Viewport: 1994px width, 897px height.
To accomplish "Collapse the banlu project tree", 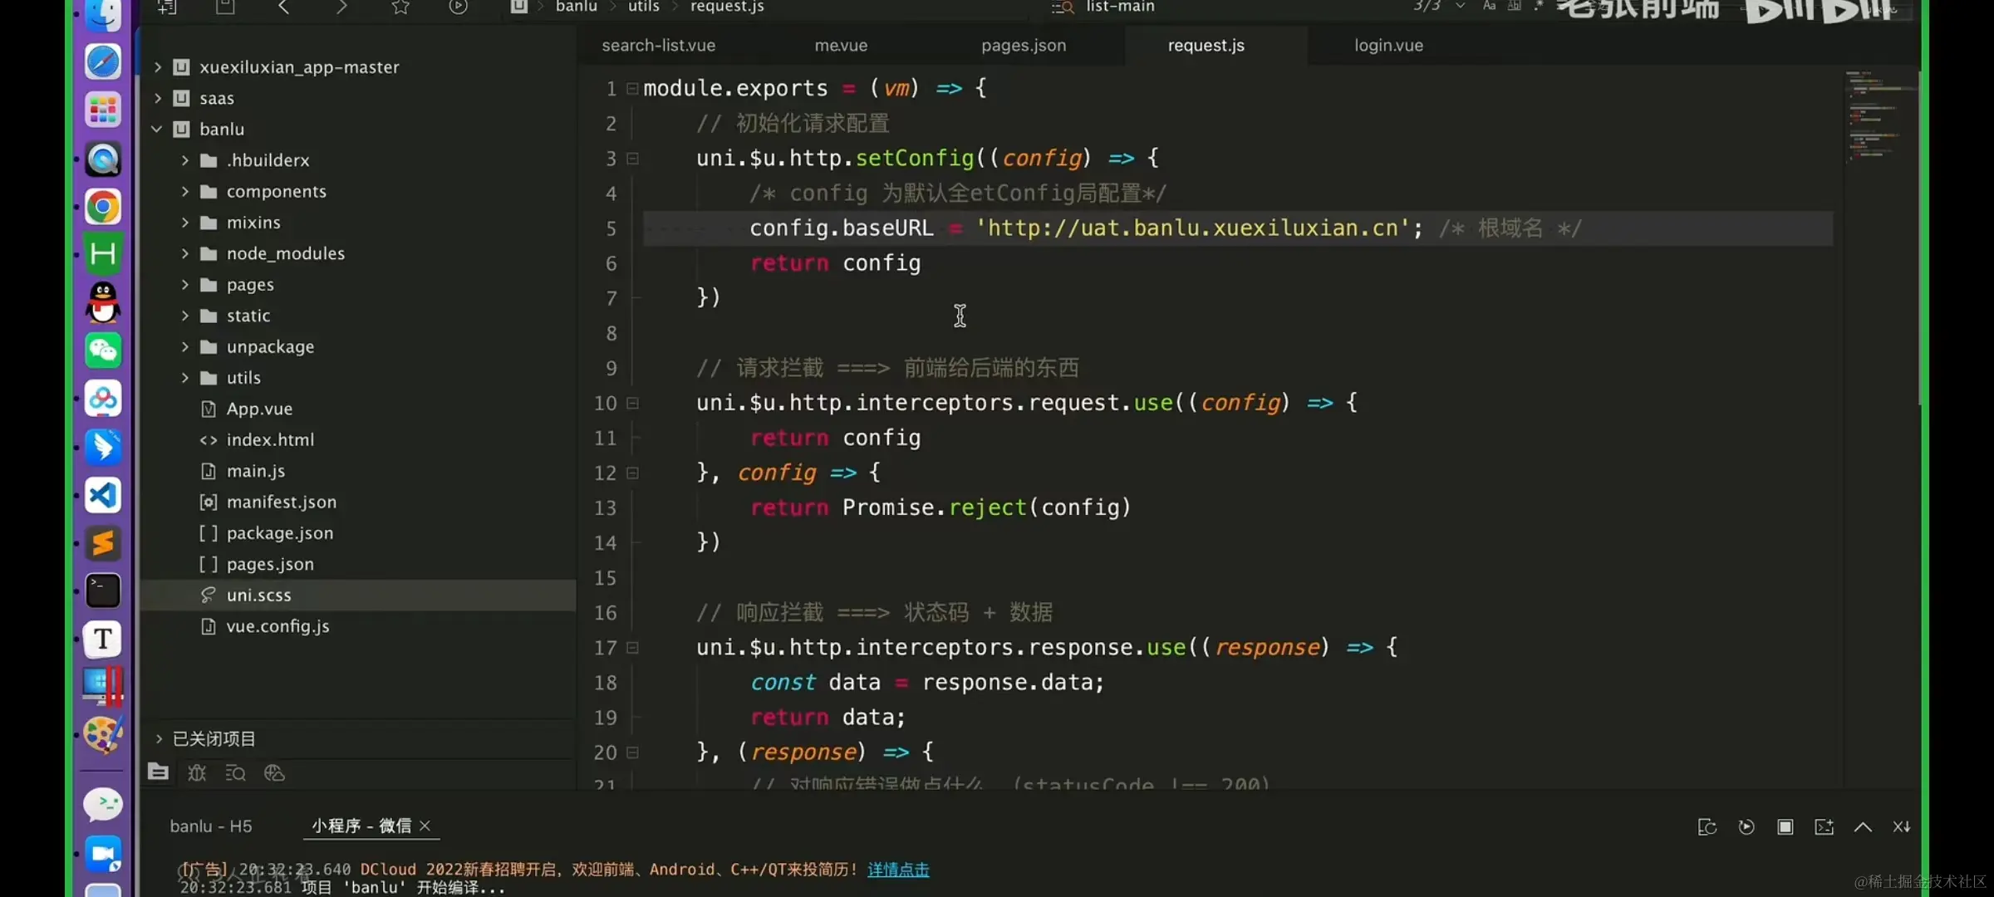I will point(157,129).
